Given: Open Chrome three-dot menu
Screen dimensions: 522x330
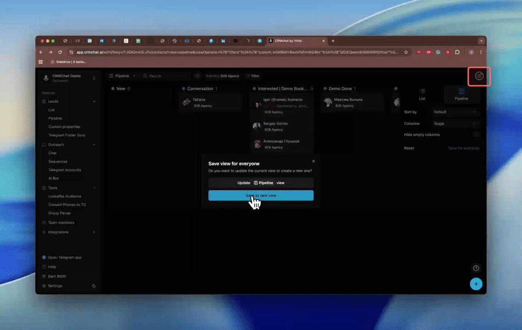Looking at the screenshot, I should [x=481, y=52].
